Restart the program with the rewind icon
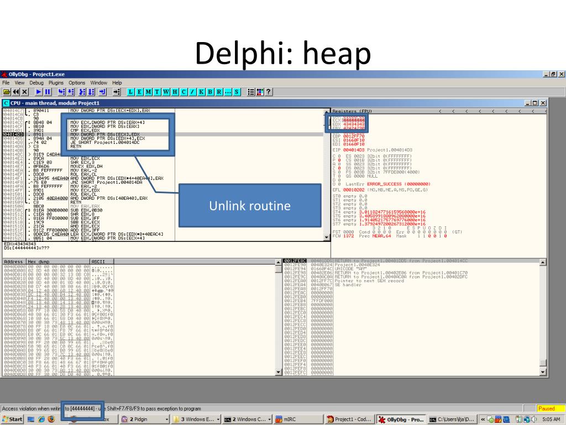This screenshot has height=425, width=566. tap(16, 92)
